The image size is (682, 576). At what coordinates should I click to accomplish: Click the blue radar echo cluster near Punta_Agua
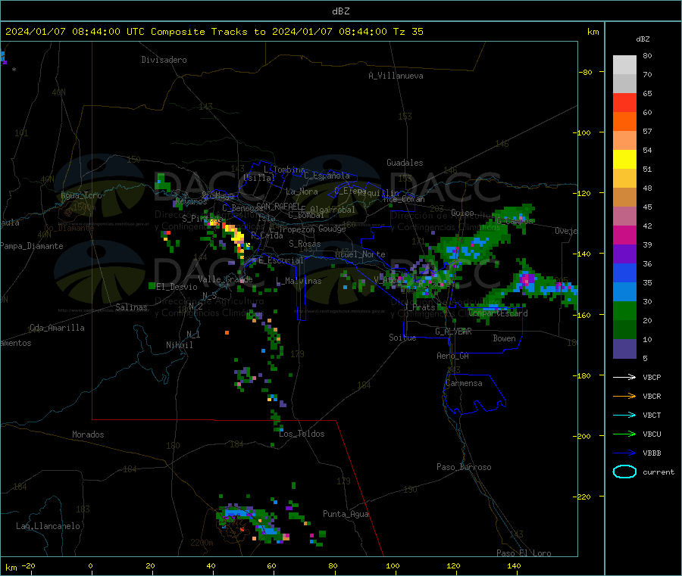(270, 531)
